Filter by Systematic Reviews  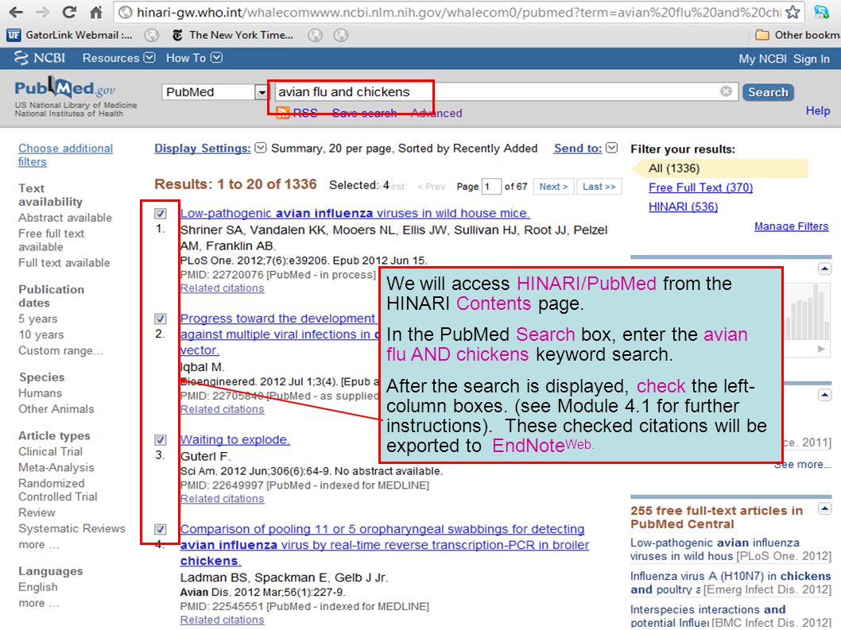(x=72, y=528)
